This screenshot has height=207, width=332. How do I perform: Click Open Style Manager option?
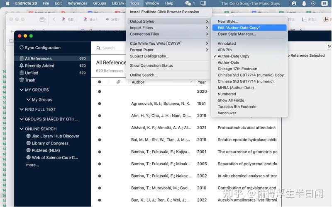(x=237, y=34)
